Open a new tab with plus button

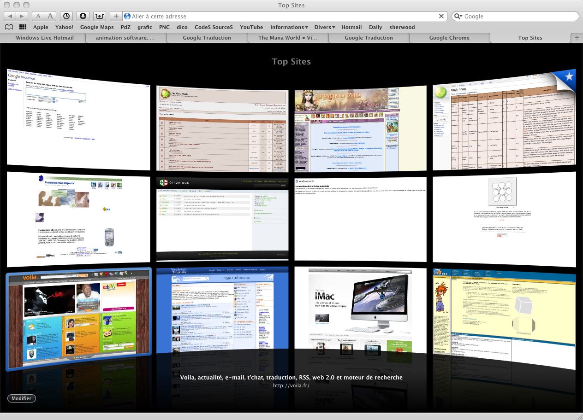click(577, 38)
